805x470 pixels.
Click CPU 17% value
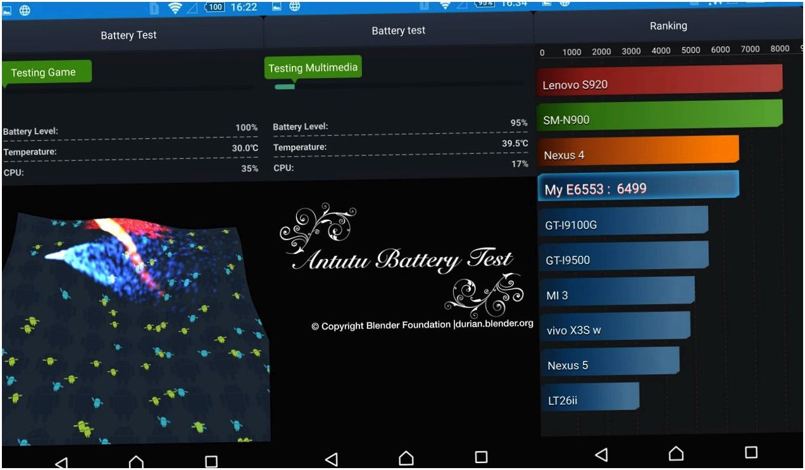pos(520,164)
